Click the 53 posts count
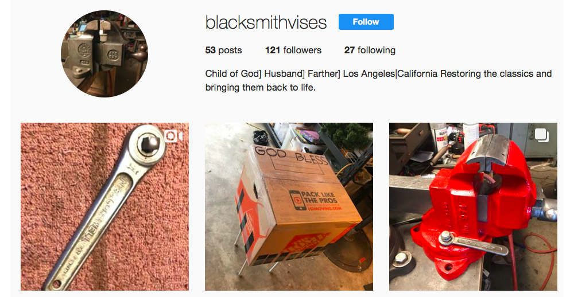Image resolution: width=574 pixels, height=297 pixels. (x=223, y=50)
